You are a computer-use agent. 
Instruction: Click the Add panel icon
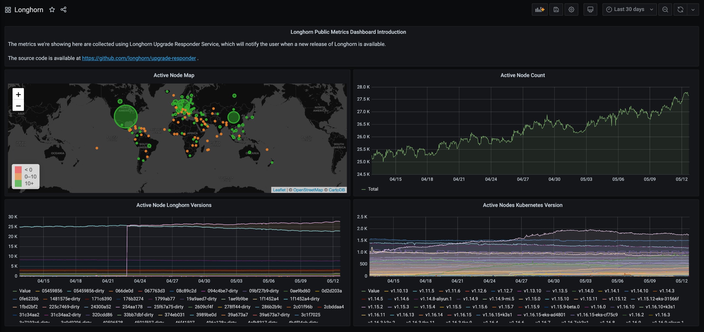(x=540, y=10)
